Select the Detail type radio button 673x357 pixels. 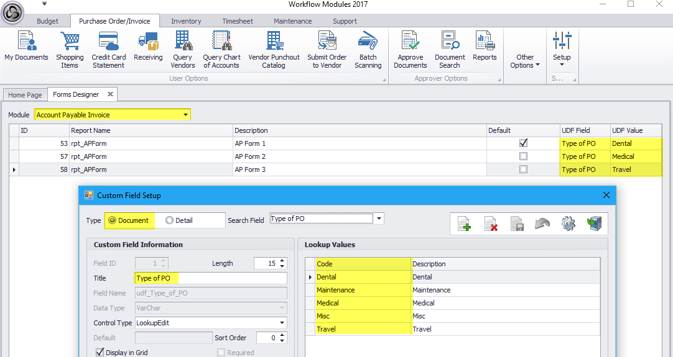tap(169, 220)
